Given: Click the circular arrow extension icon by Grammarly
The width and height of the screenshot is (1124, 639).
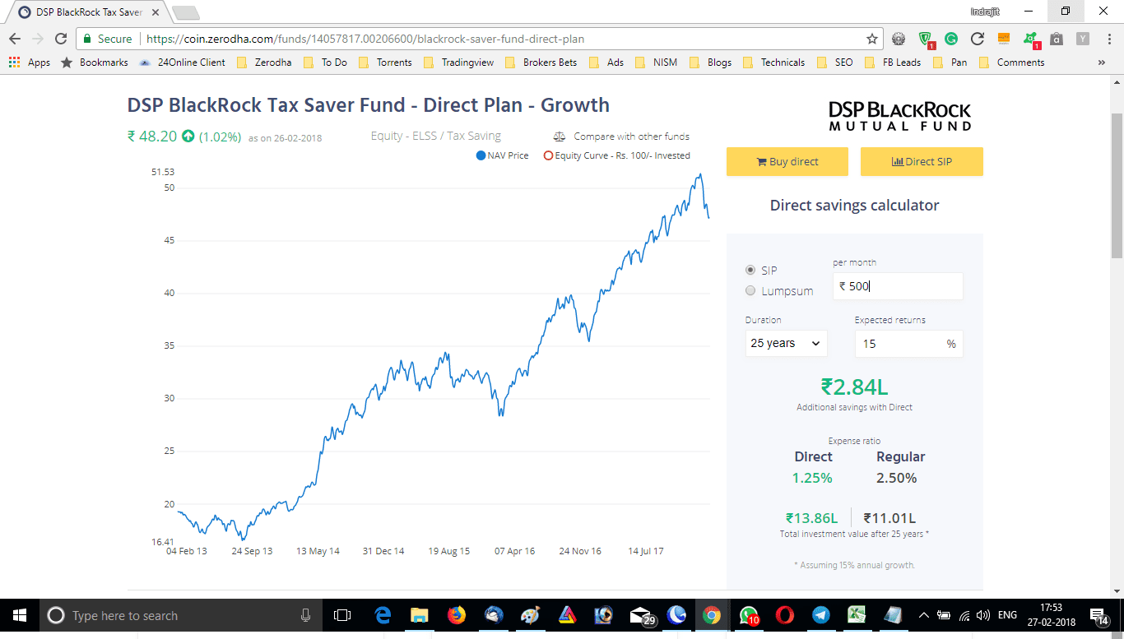Looking at the screenshot, I should pyautogui.click(x=978, y=39).
